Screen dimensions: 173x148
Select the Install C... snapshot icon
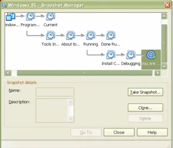tap(111, 55)
